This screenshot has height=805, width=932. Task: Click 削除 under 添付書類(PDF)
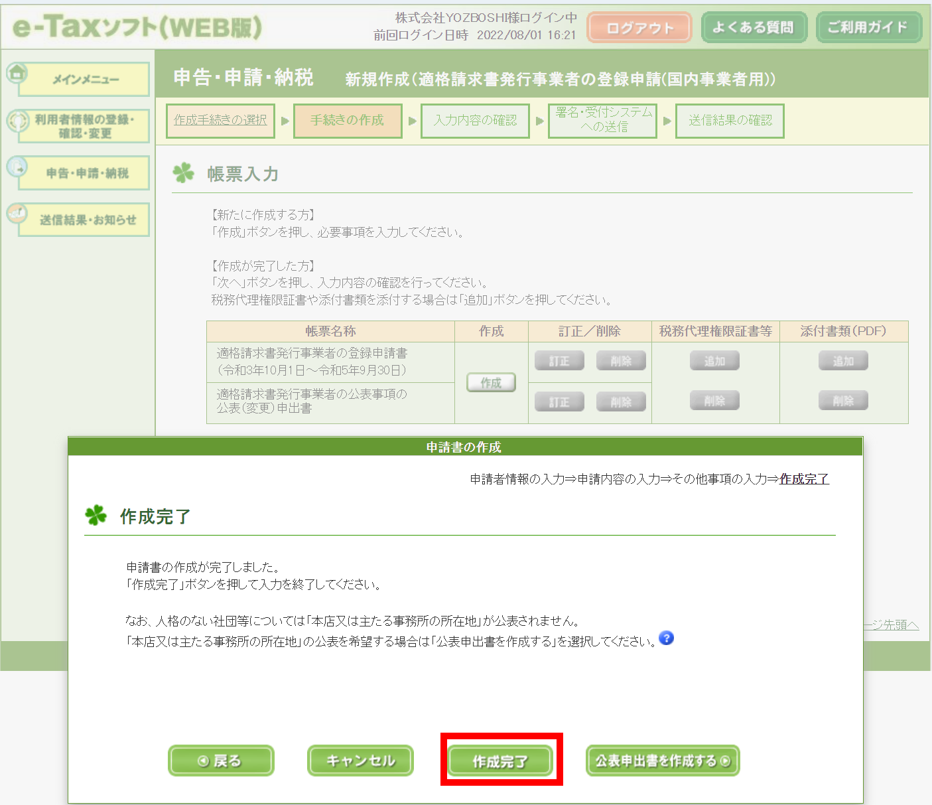843,401
